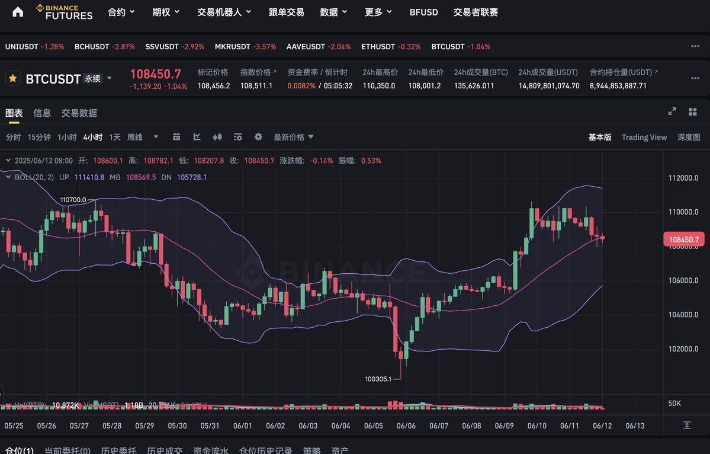Open the 跟单交易 page

point(286,12)
